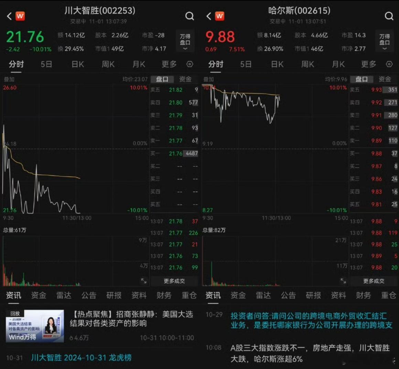Play 回放 video thumbnail 美国大选结果

pyautogui.click(x=35, y=326)
